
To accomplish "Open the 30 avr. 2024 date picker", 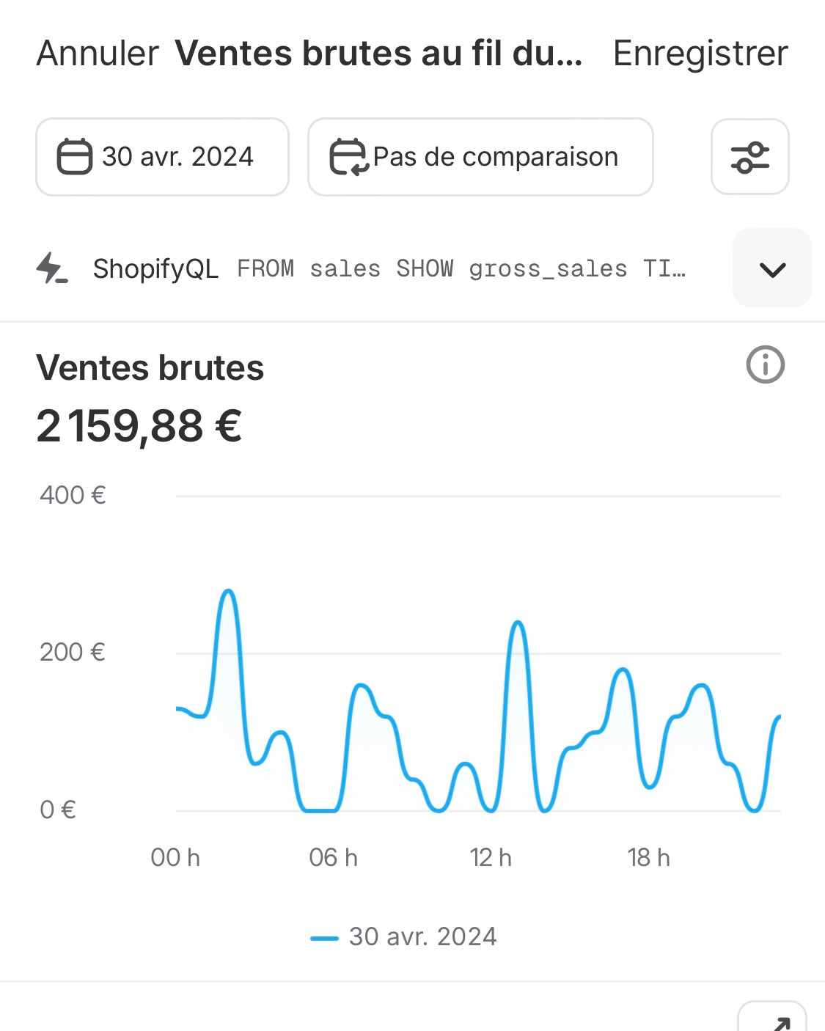I will pyautogui.click(x=162, y=157).
